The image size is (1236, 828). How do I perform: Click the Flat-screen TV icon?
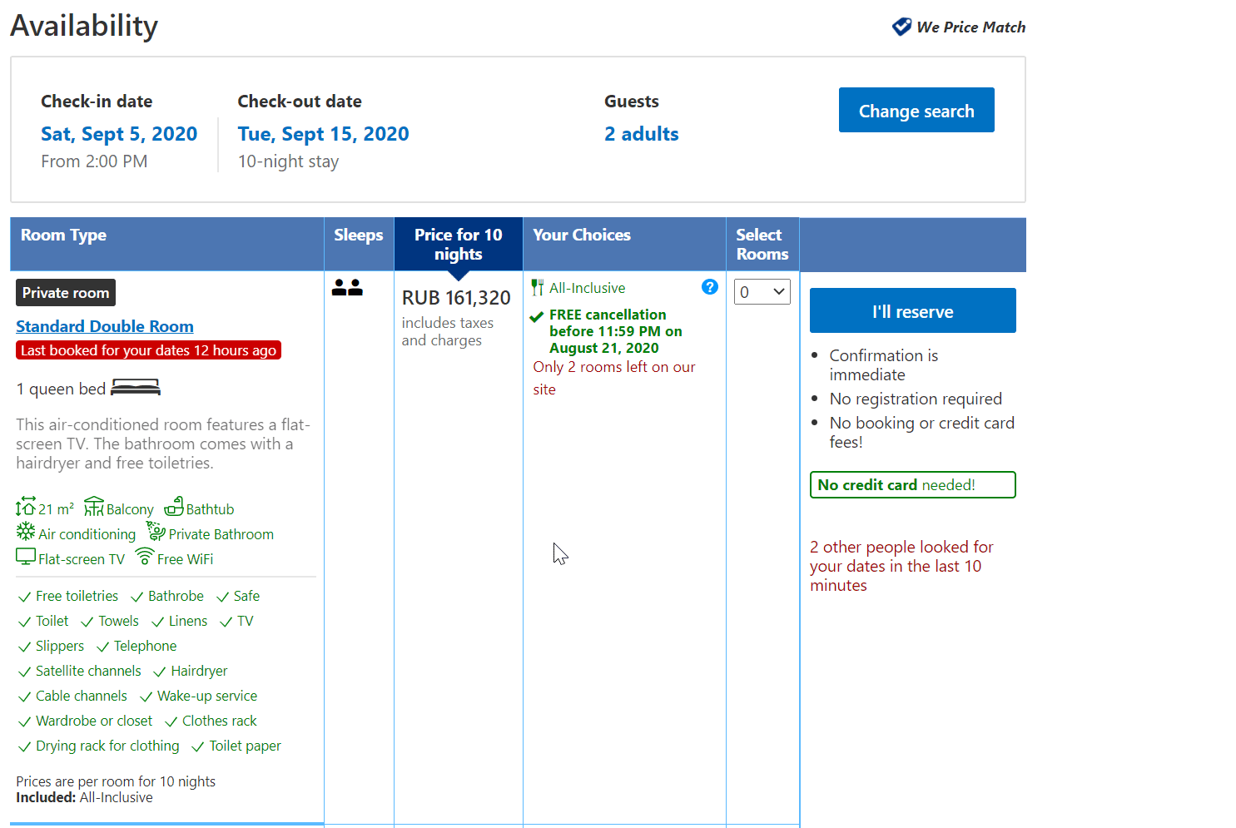(26, 557)
